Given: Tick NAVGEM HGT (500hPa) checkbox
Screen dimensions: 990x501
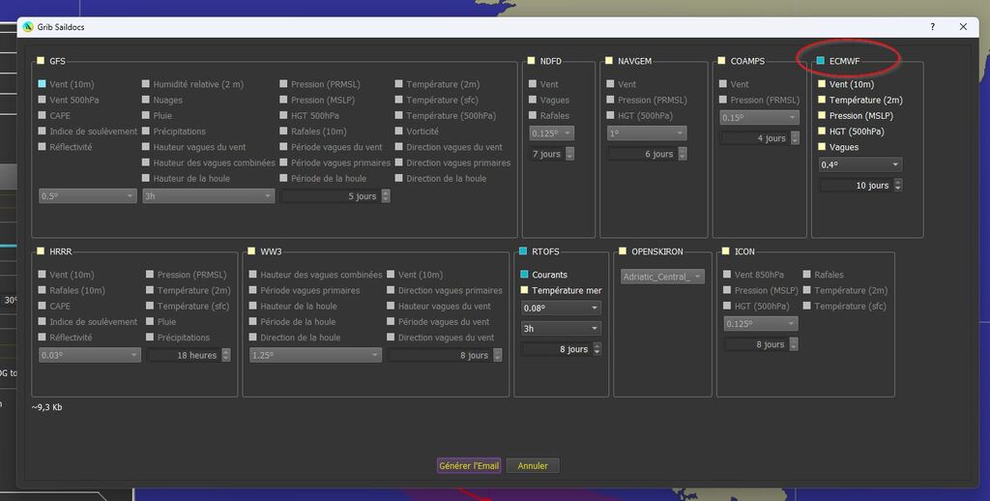Looking at the screenshot, I should pyautogui.click(x=610, y=115).
